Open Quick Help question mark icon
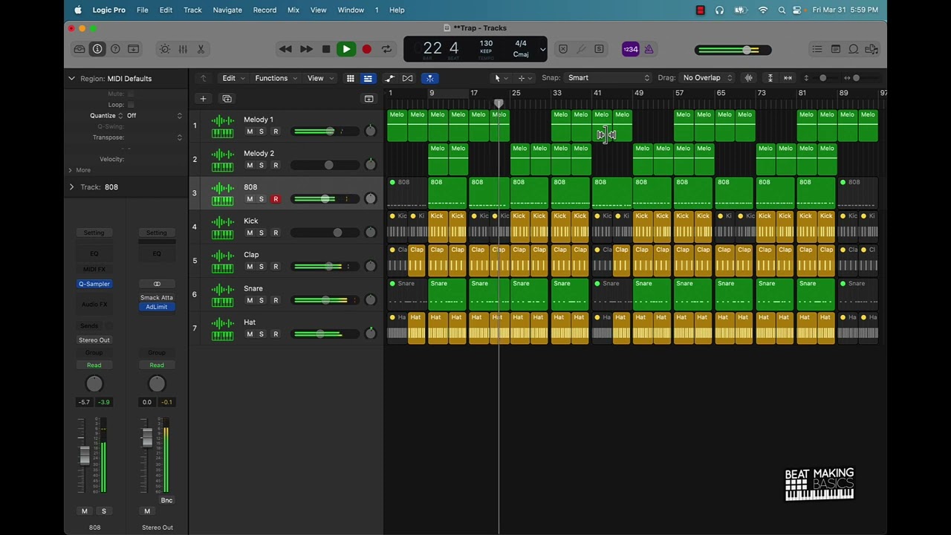The height and width of the screenshot is (535, 951). (x=115, y=49)
